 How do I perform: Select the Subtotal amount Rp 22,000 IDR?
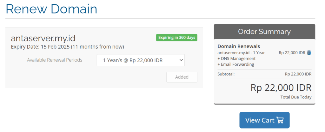[x=298, y=74]
